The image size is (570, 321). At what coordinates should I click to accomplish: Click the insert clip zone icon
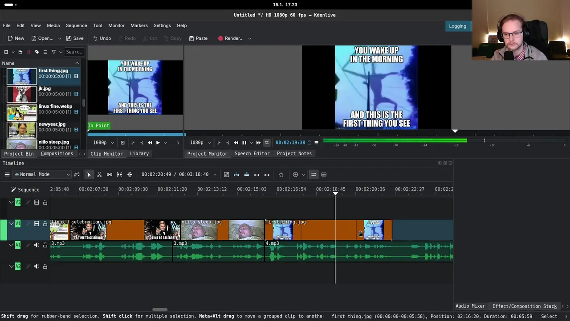coord(236,174)
